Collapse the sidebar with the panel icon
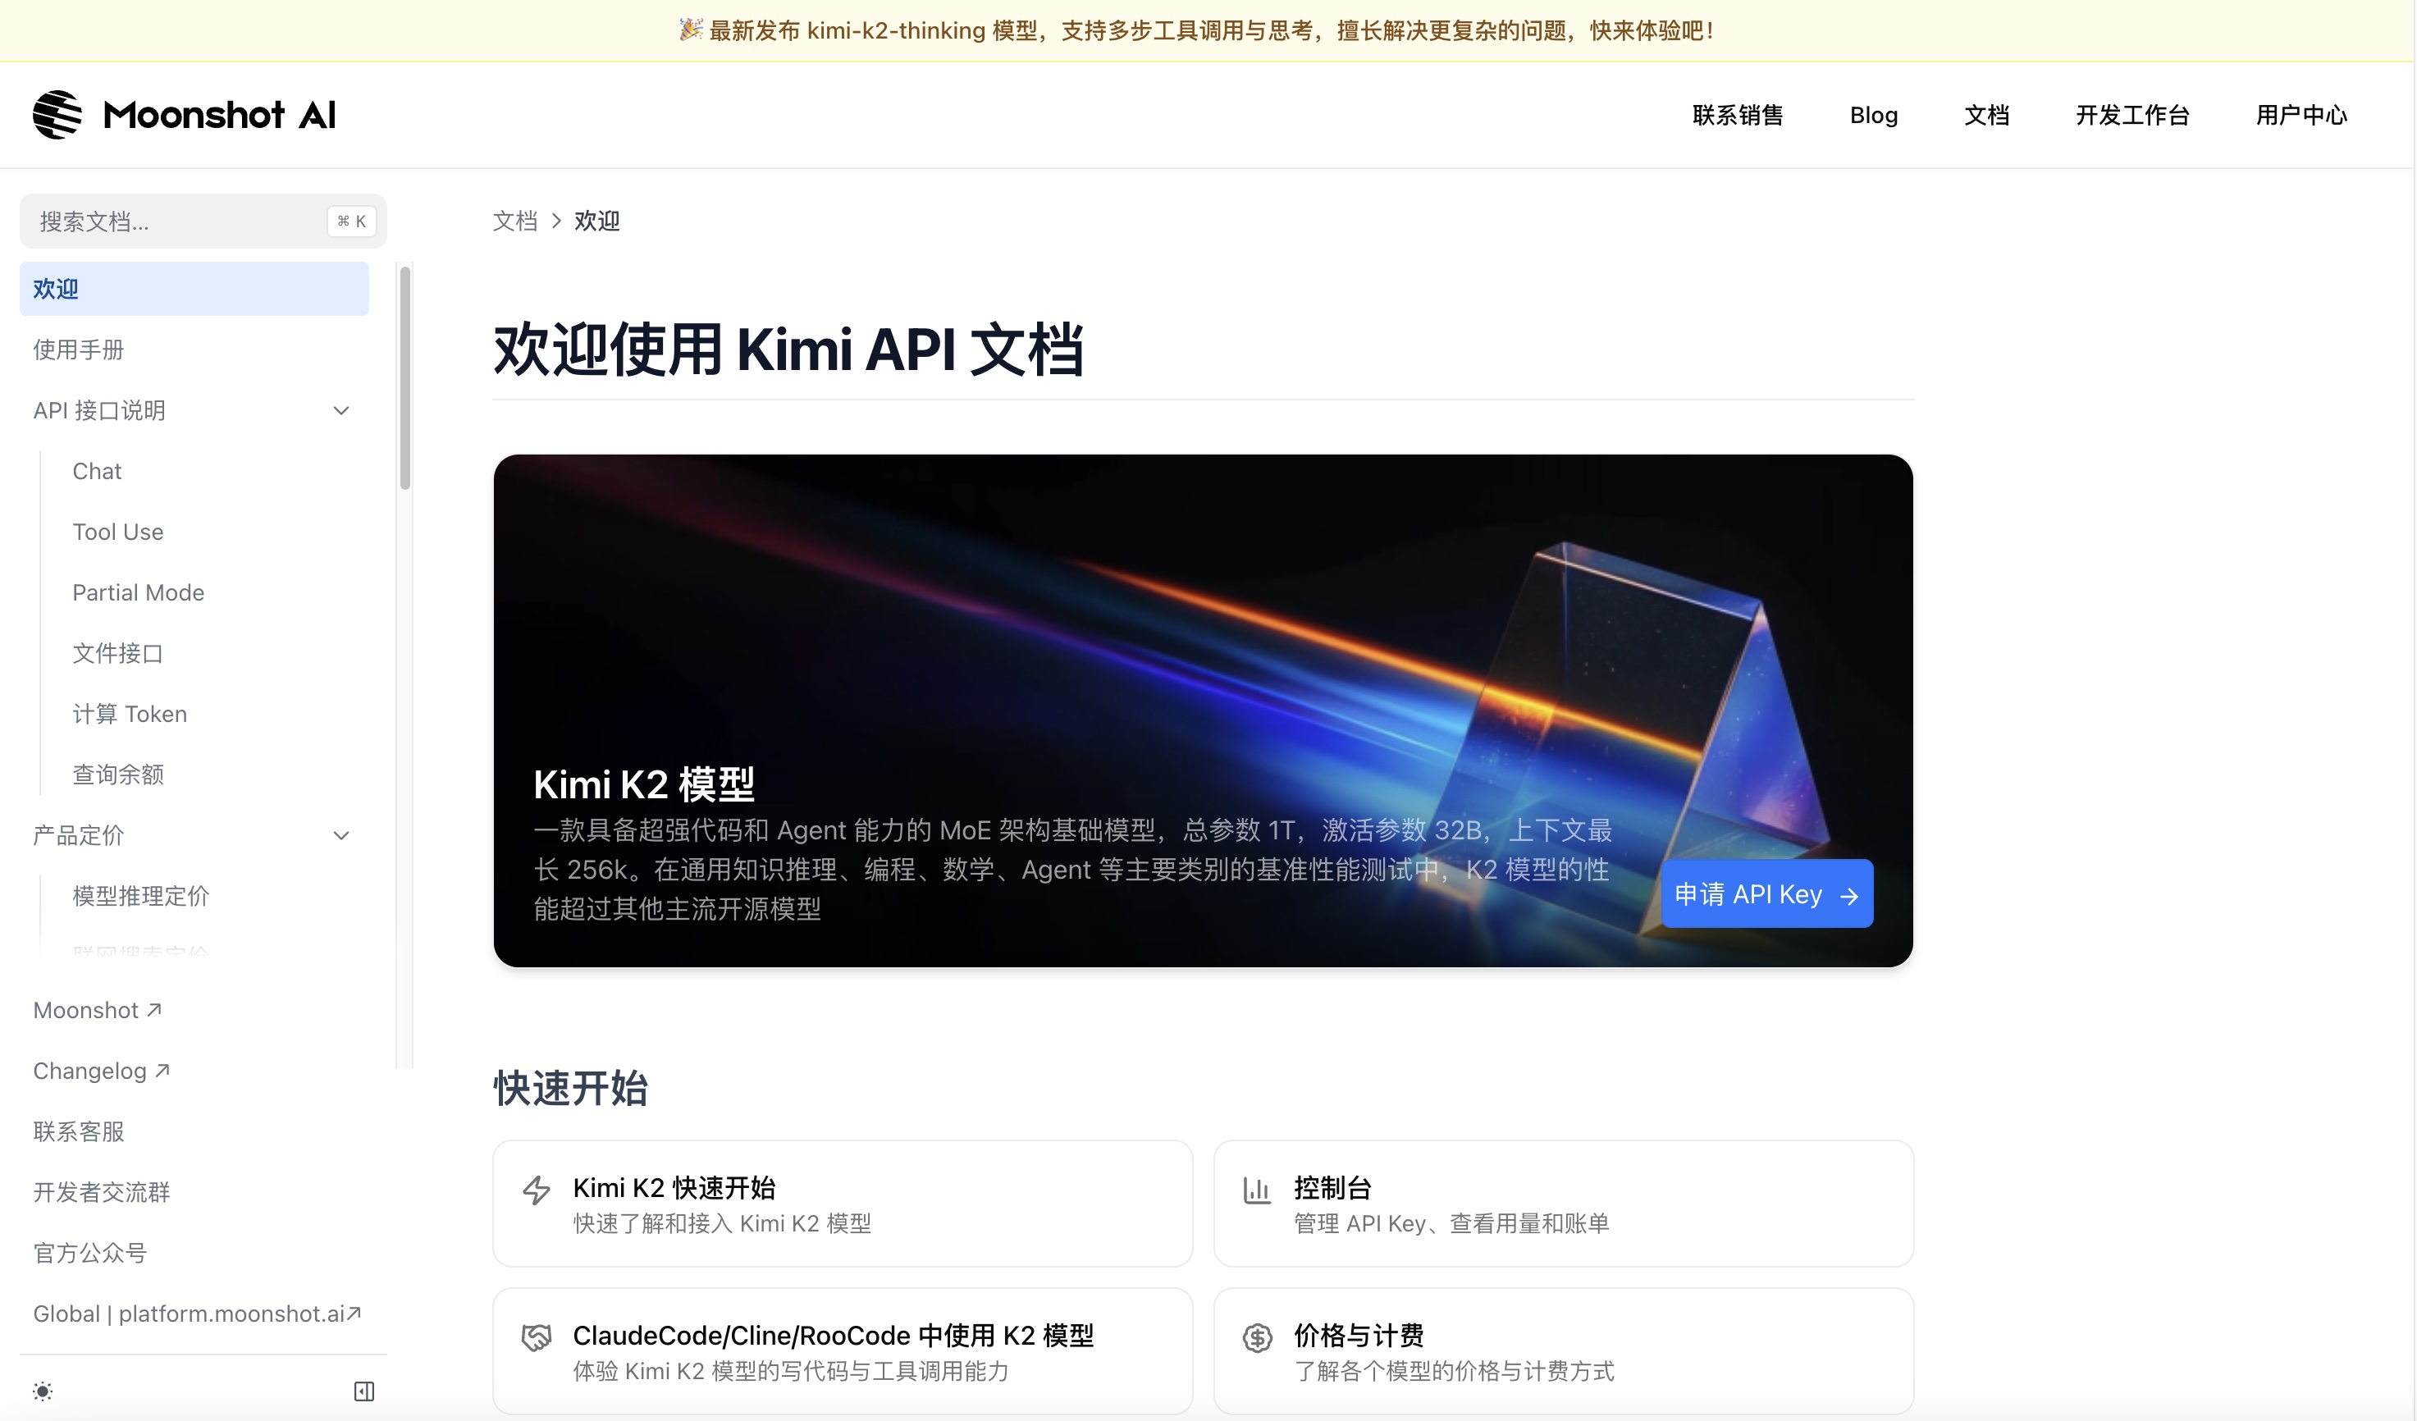This screenshot has height=1421, width=2417. tap(363, 1391)
